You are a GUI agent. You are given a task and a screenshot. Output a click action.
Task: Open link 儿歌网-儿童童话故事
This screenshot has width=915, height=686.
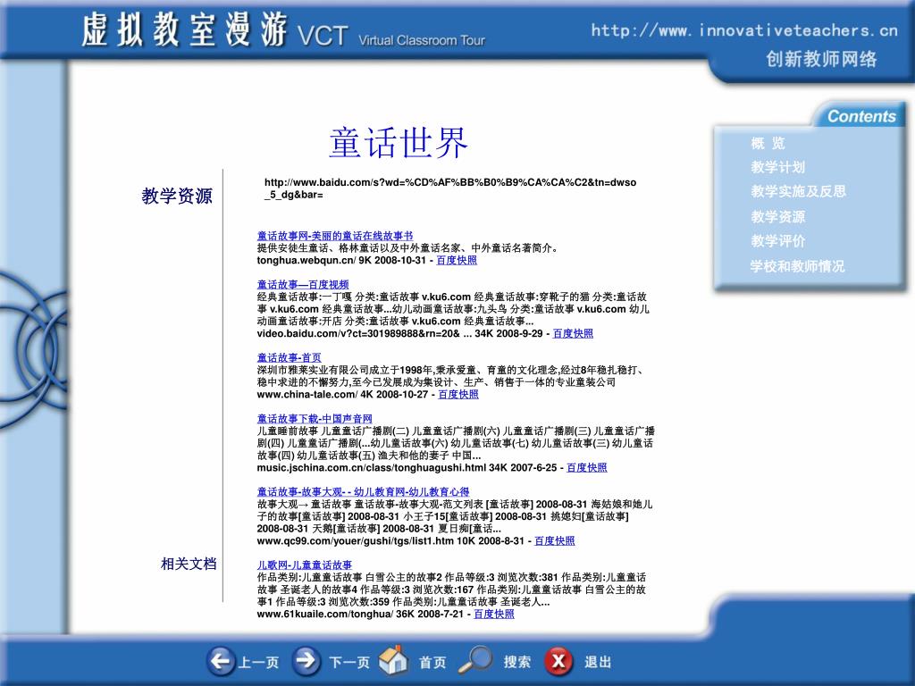coord(305,565)
